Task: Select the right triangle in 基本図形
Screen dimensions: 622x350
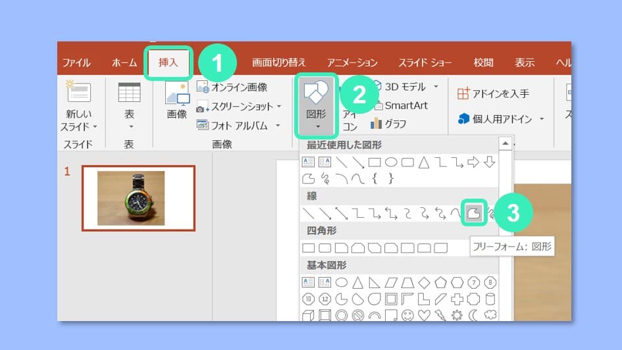Action: click(375, 283)
